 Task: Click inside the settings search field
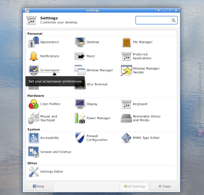(x=156, y=20)
